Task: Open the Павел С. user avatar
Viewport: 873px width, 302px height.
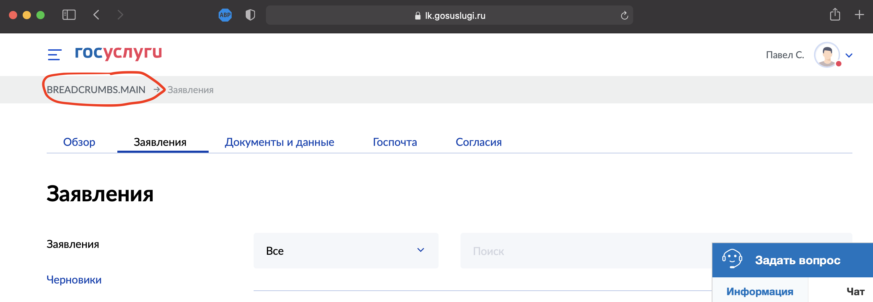Action: 827,55
